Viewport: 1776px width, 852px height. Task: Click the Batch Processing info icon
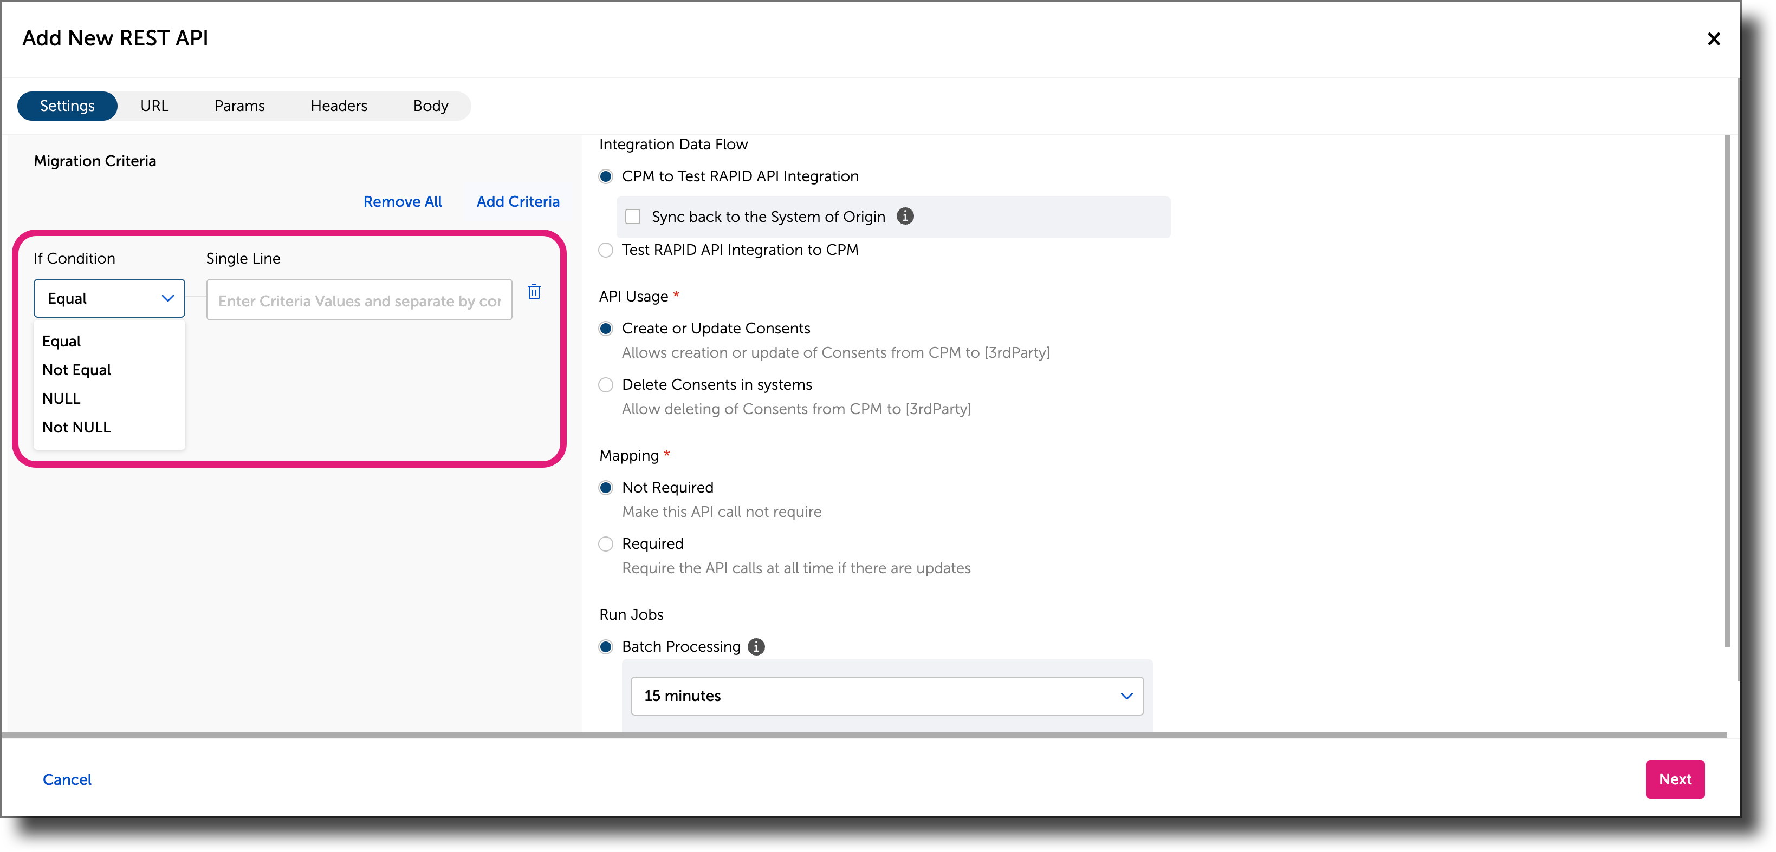(x=756, y=647)
